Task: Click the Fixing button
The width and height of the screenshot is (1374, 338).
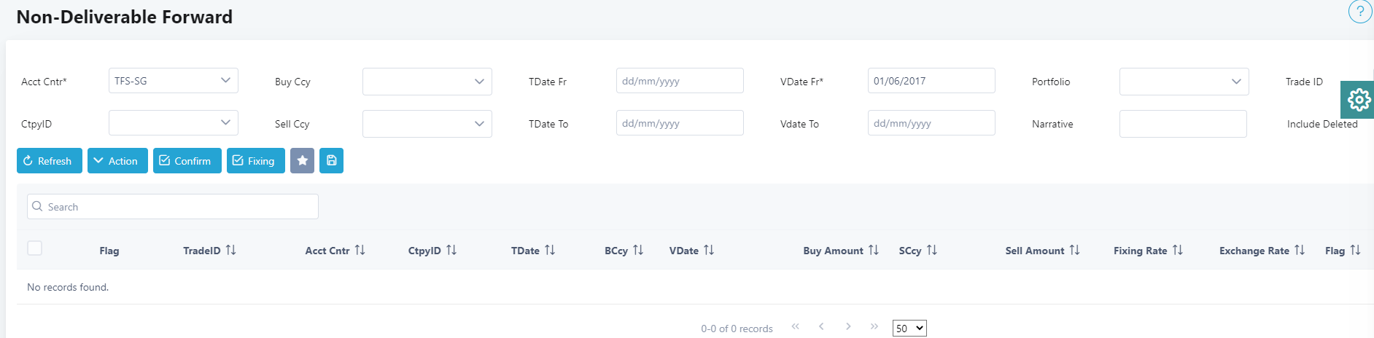Action: coord(256,161)
